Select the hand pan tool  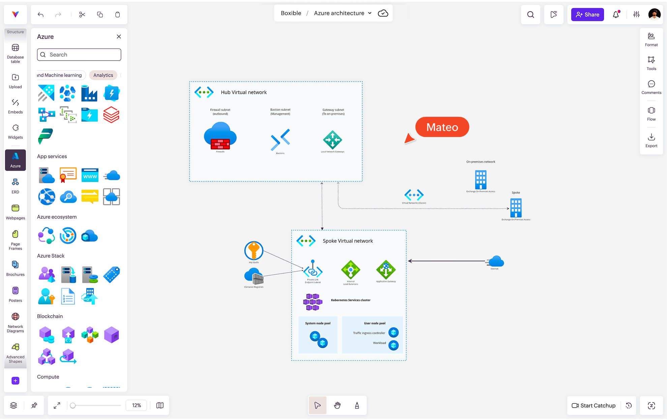click(x=337, y=405)
